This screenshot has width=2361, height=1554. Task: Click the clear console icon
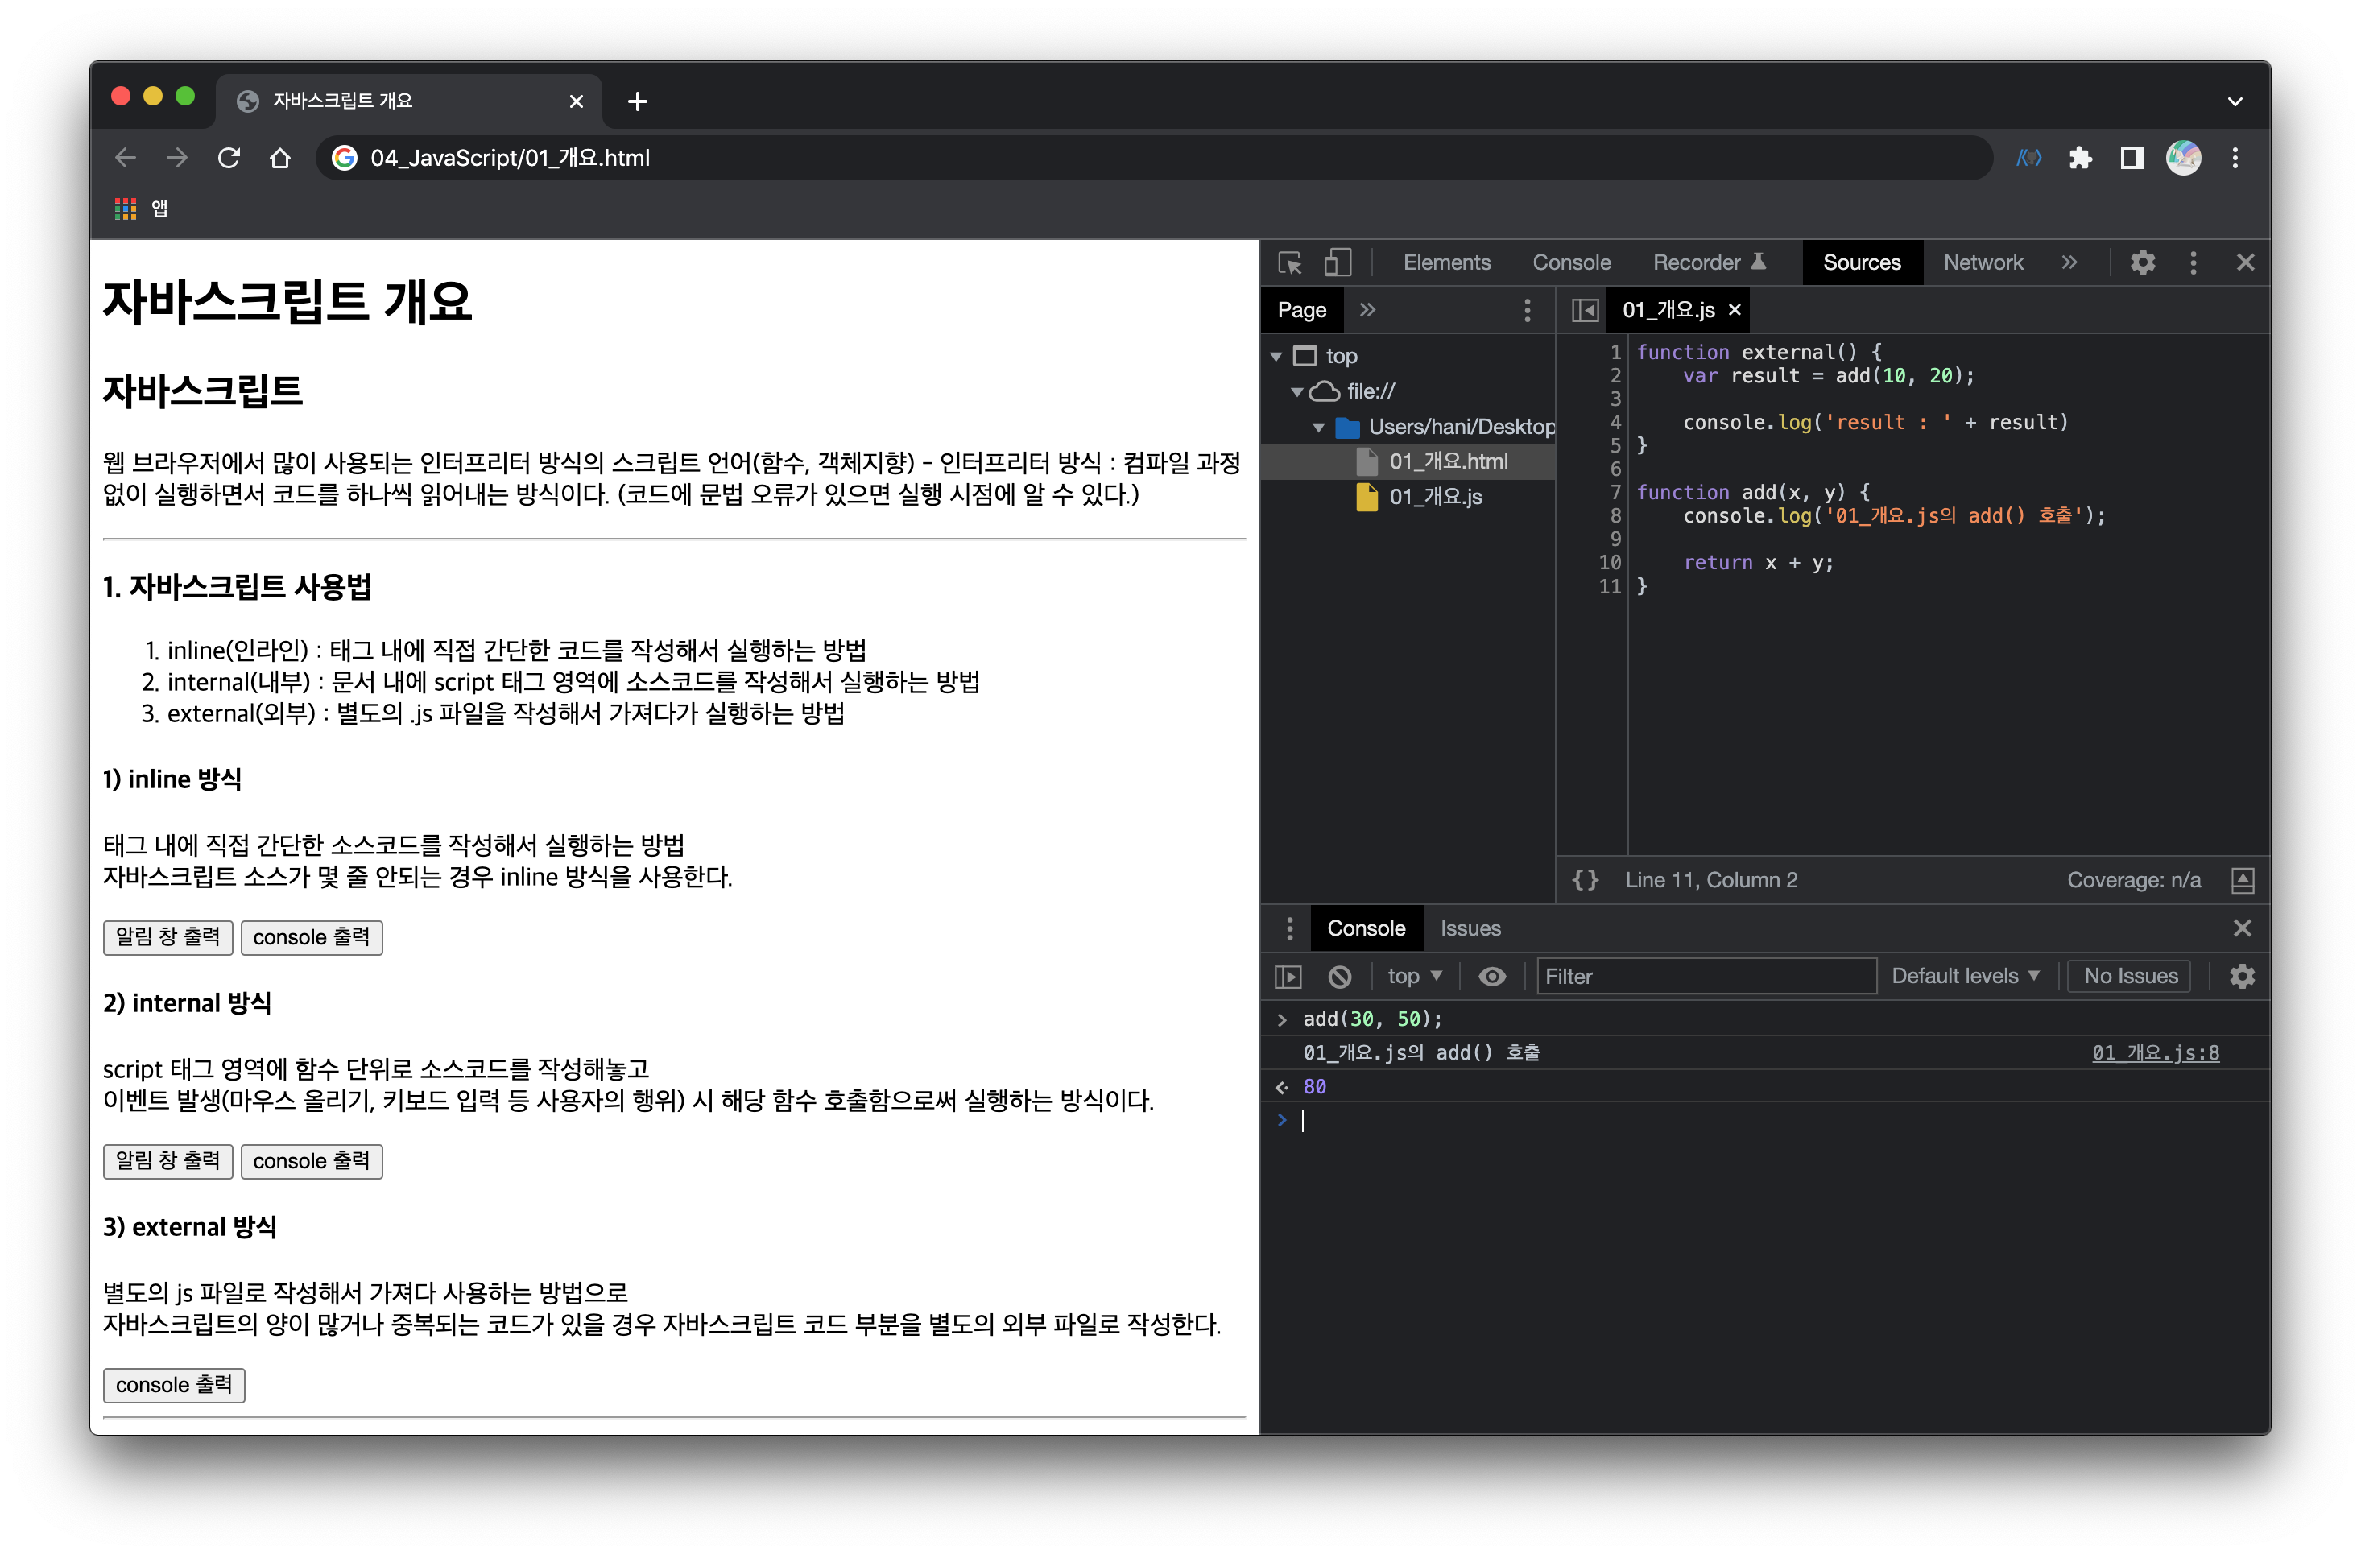[x=1339, y=977]
